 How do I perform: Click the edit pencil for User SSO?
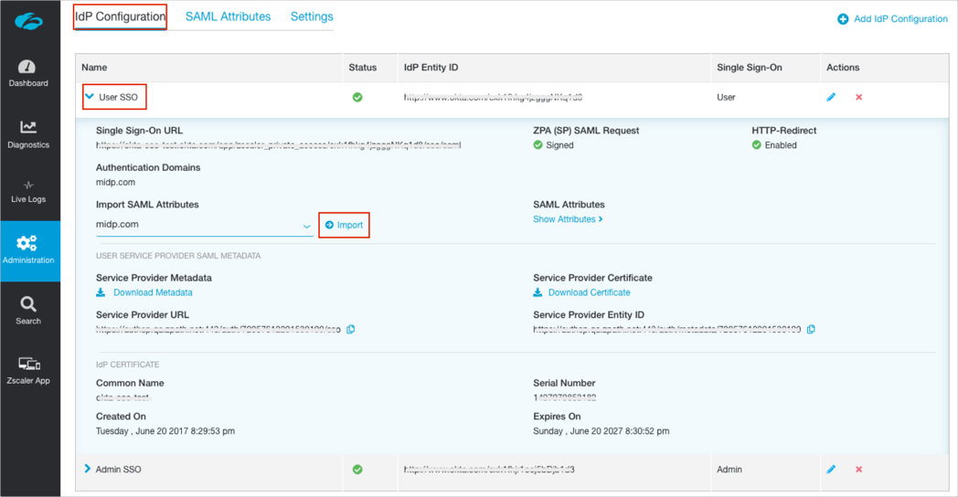[x=831, y=97]
